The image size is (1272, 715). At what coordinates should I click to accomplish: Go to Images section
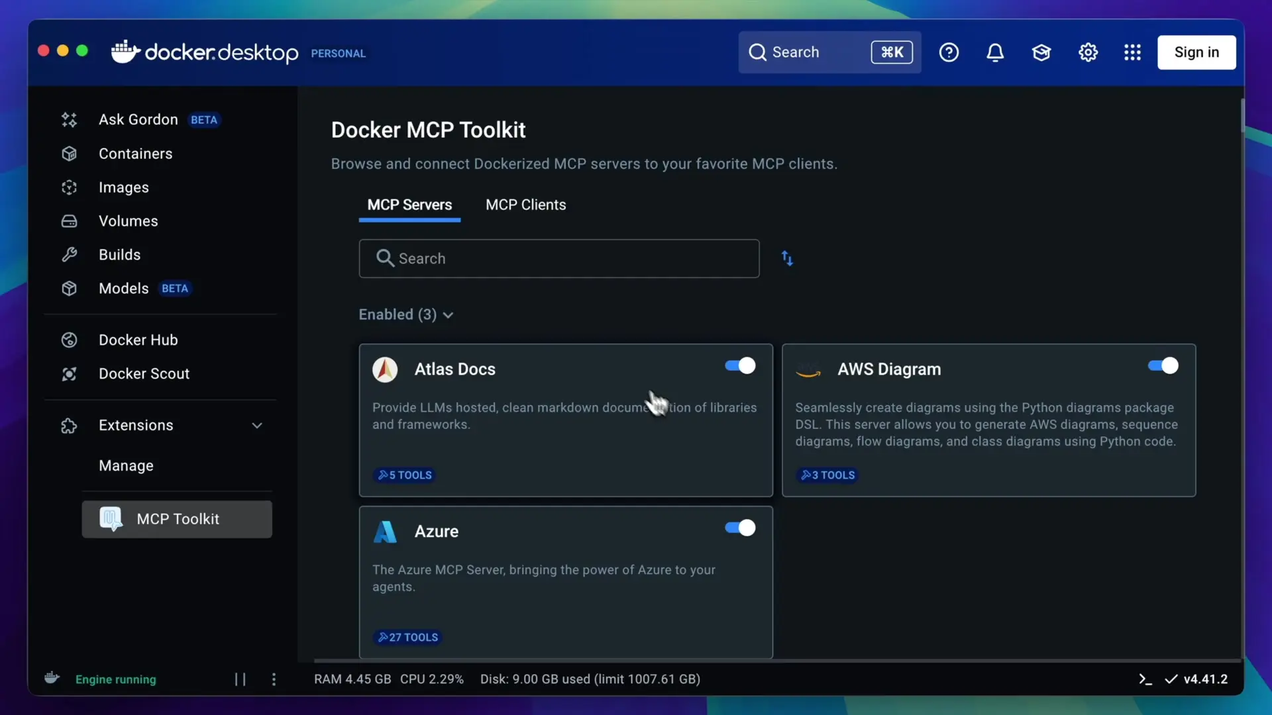tap(124, 187)
